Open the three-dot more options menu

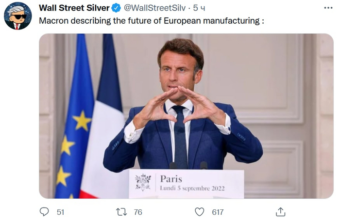tap(328, 8)
